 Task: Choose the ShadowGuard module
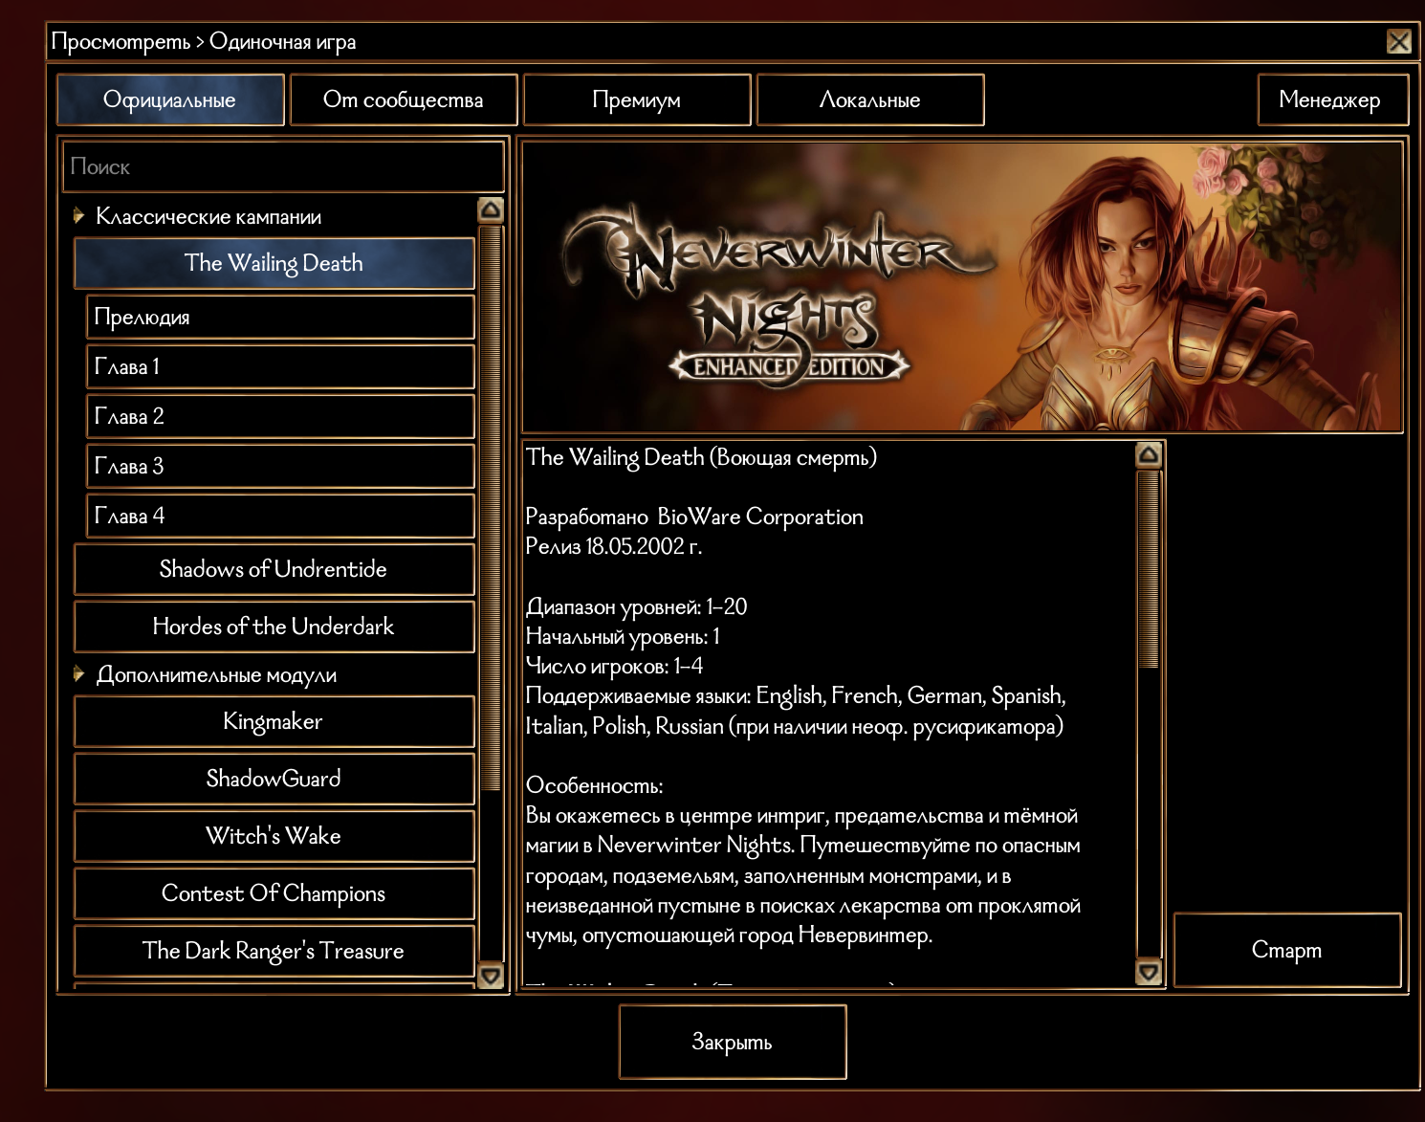274,779
